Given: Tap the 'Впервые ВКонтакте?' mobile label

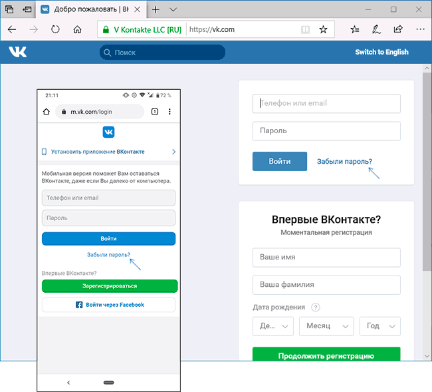Looking at the screenshot, I should [69, 273].
